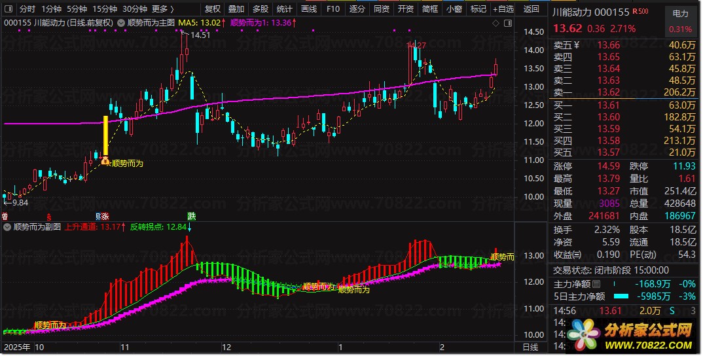This screenshot has width=703, height=356.
Task: Click the red 涨 marker on timeline
Action: pyautogui.click(x=105, y=216)
